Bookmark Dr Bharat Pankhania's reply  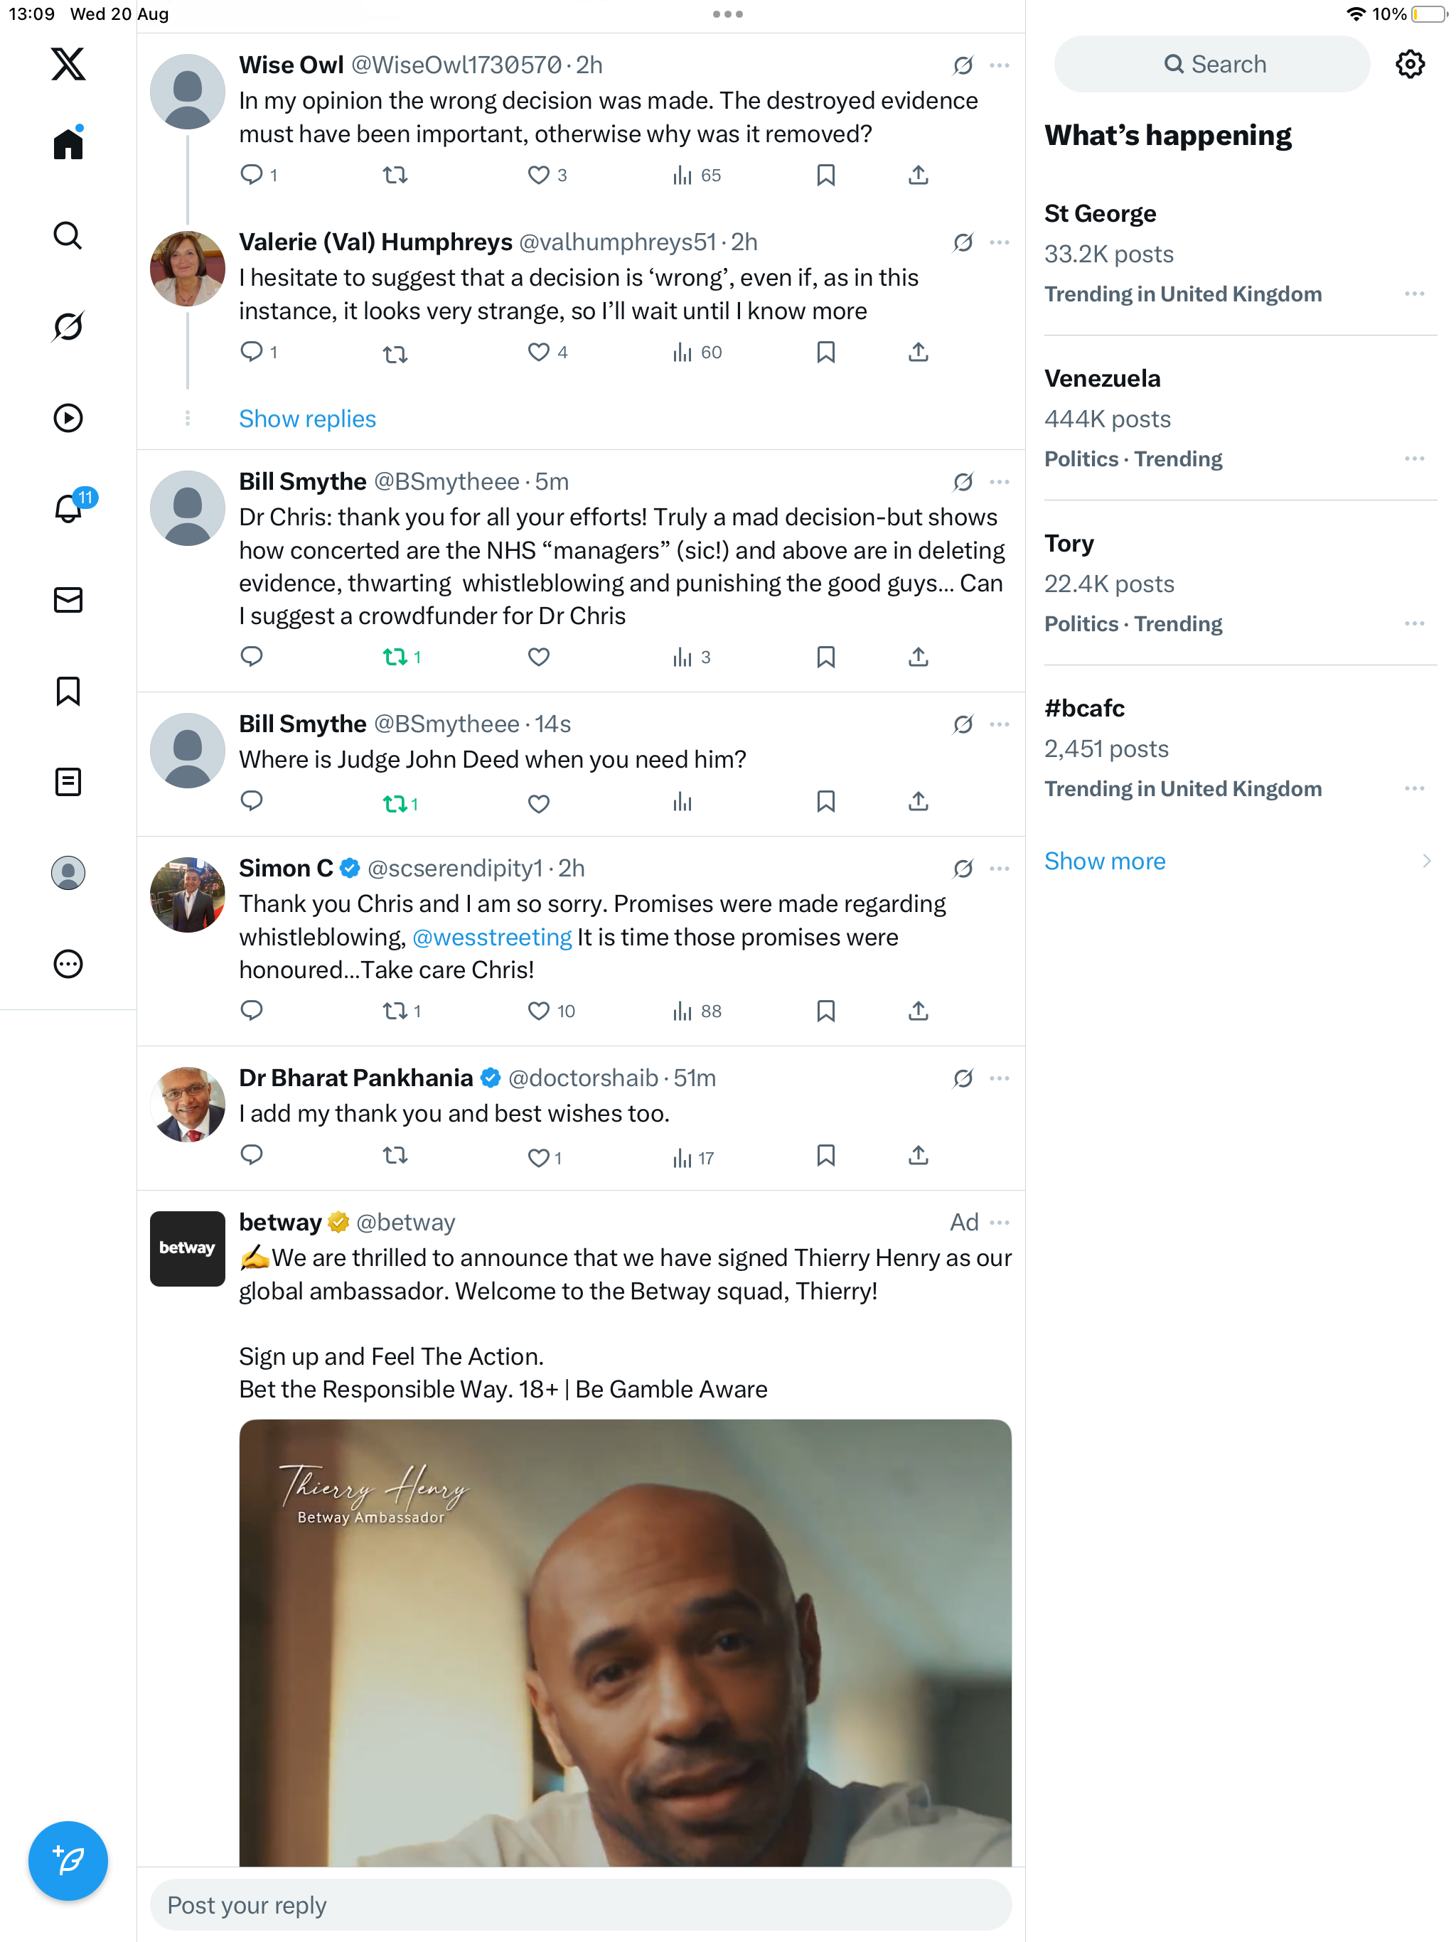pyautogui.click(x=825, y=1155)
